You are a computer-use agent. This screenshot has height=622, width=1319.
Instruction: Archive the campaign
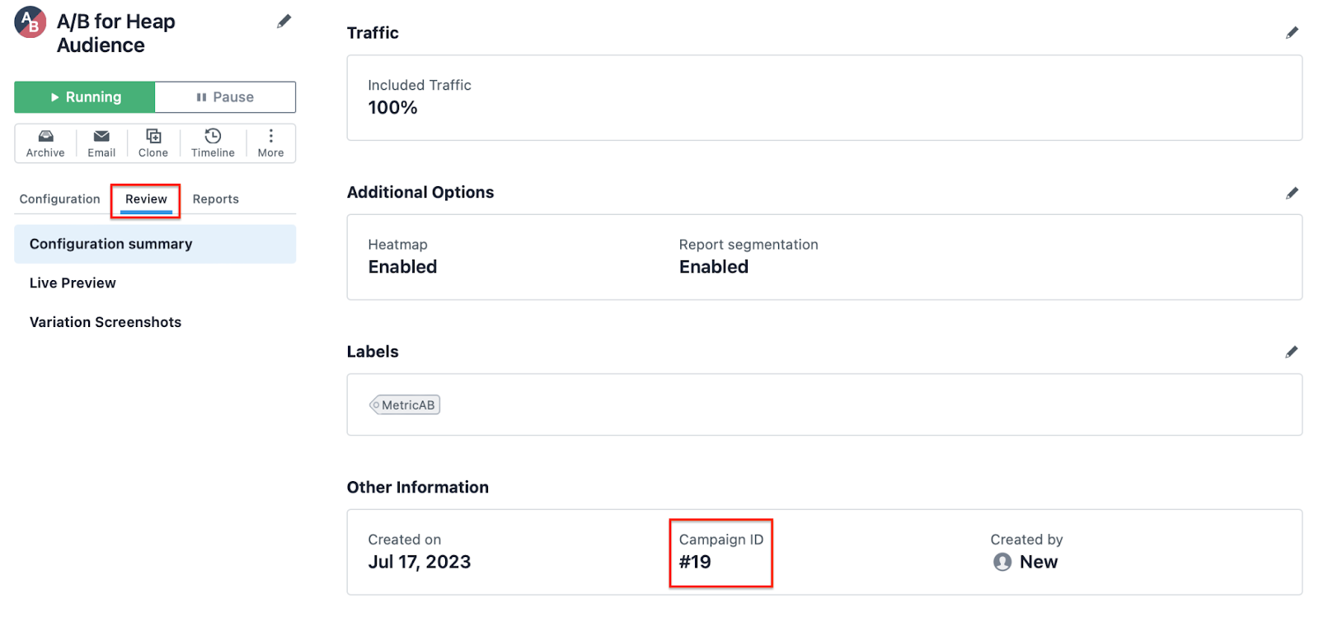pos(45,143)
